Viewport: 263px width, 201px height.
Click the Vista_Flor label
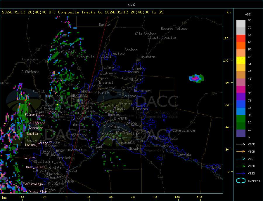pyautogui.click(x=38, y=192)
